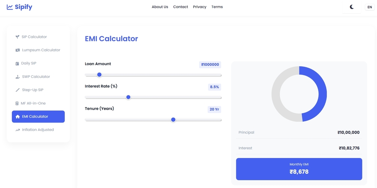Click the SWP Calculator hand icon
377x188 pixels.
click(17, 77)
